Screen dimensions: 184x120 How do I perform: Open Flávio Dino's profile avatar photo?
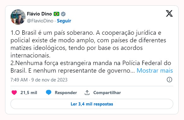pos(18,17)
